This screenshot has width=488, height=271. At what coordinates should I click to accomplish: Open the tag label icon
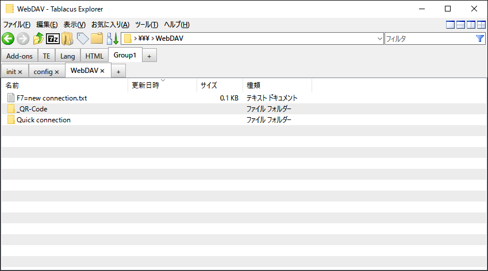click(82, 38)
